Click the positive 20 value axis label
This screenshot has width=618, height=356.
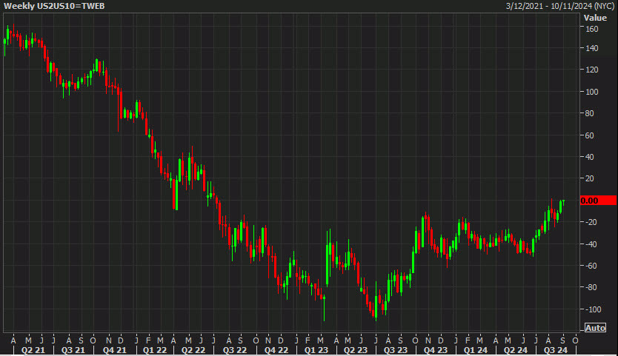590,178
